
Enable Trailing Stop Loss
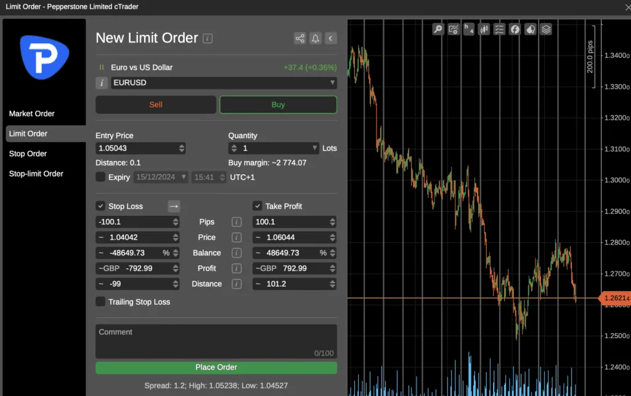click(100, 302)
